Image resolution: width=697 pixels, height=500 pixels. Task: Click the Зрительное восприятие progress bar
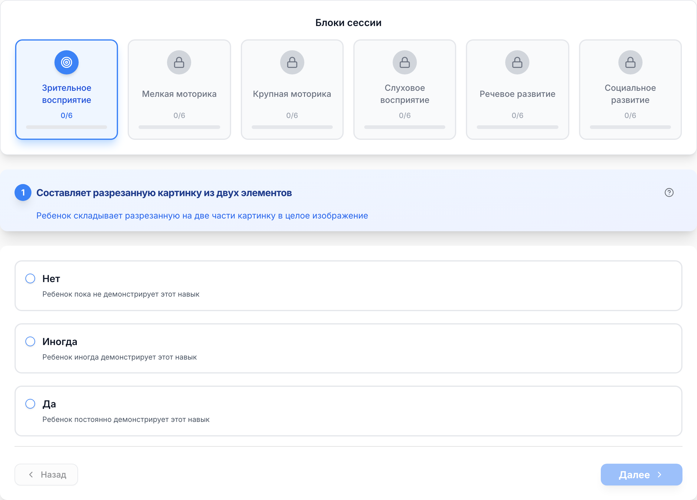pyautogui.click(x=66, y=127)
